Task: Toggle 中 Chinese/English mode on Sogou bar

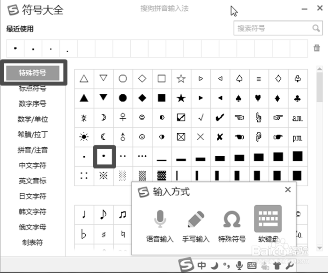Action: [201, 265]
